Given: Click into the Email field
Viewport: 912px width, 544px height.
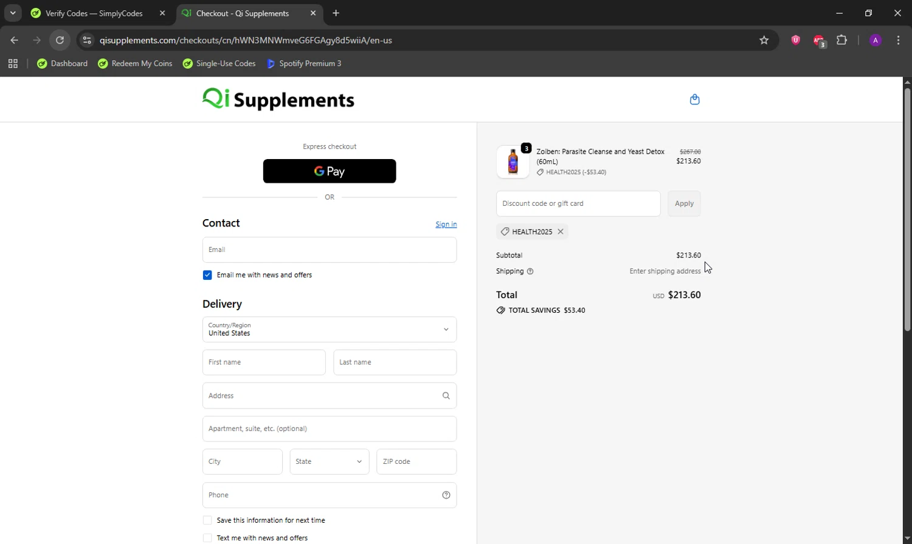Looking at the screenshot, I should (330, 250).
